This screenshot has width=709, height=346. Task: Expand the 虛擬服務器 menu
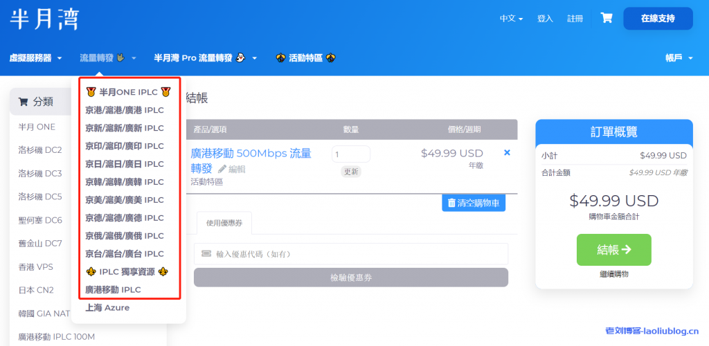(x=35, y=58)
